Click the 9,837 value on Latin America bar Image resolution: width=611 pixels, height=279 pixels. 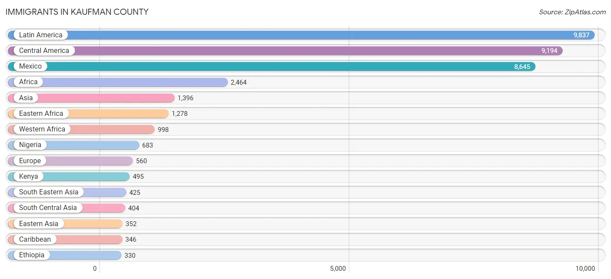point(581,35)
